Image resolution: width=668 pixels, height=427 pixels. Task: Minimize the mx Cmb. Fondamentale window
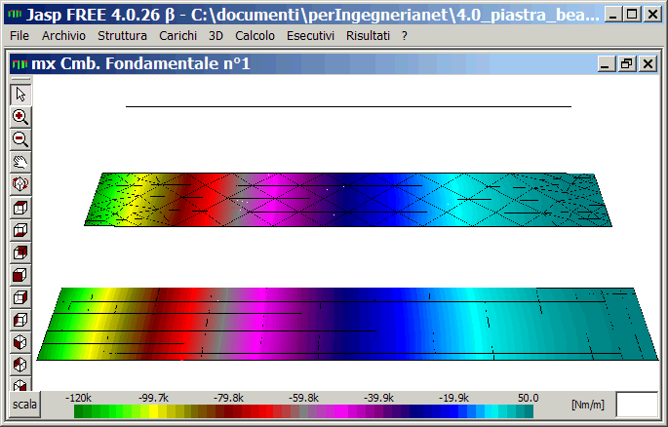[606, 64]
